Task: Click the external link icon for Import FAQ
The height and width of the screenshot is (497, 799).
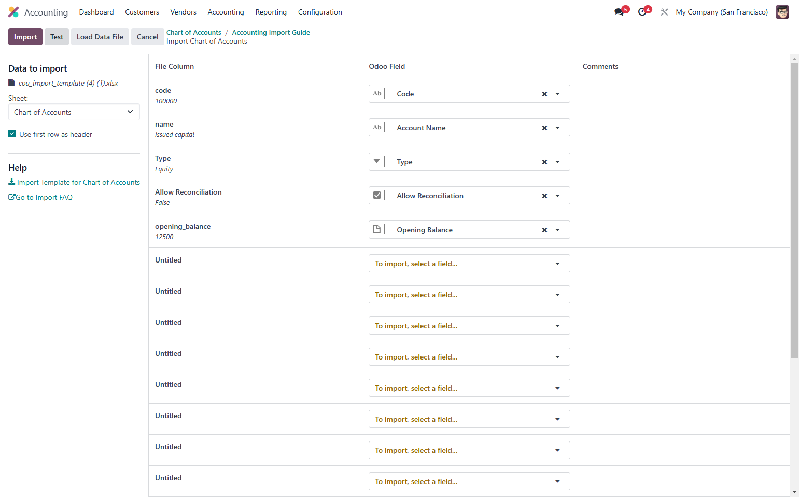Action: [12, 197]
